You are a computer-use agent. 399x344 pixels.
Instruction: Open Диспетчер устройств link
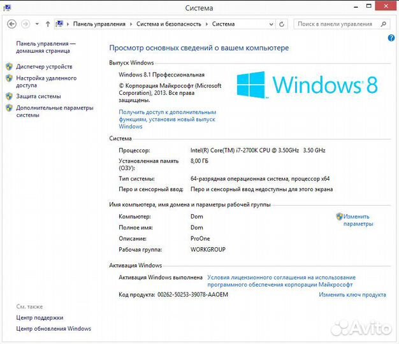[44, 67]
